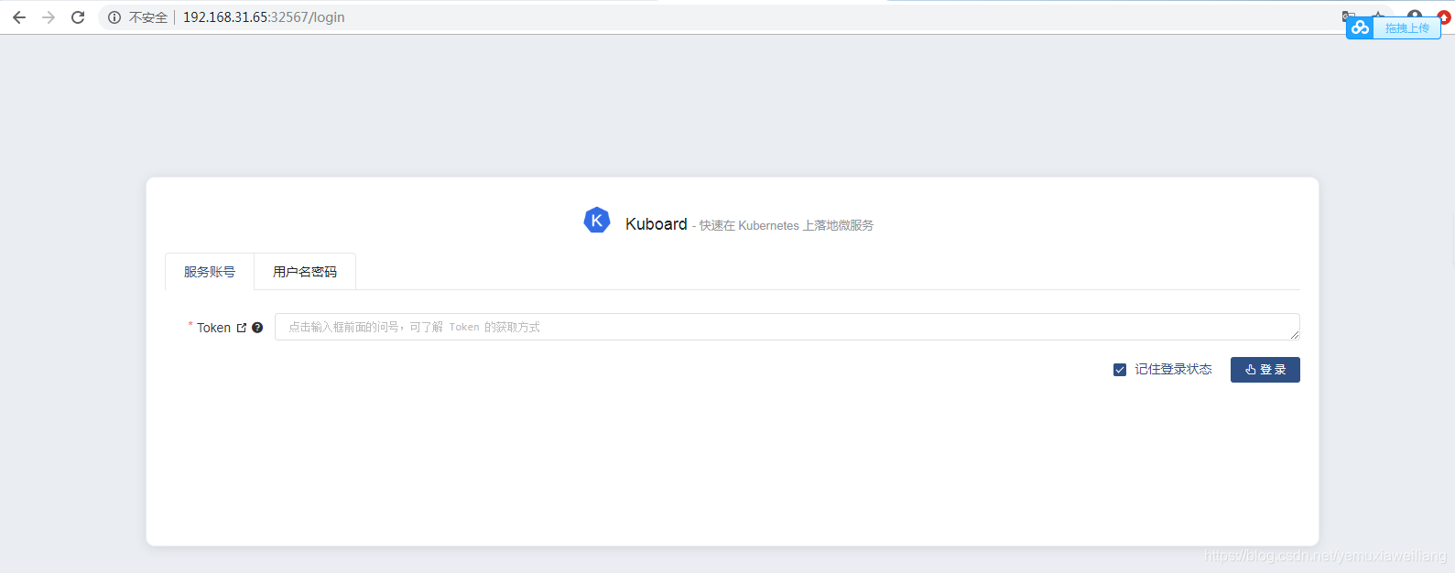
Task: Reload the page with the refresh icon
Action: point(78,17)
